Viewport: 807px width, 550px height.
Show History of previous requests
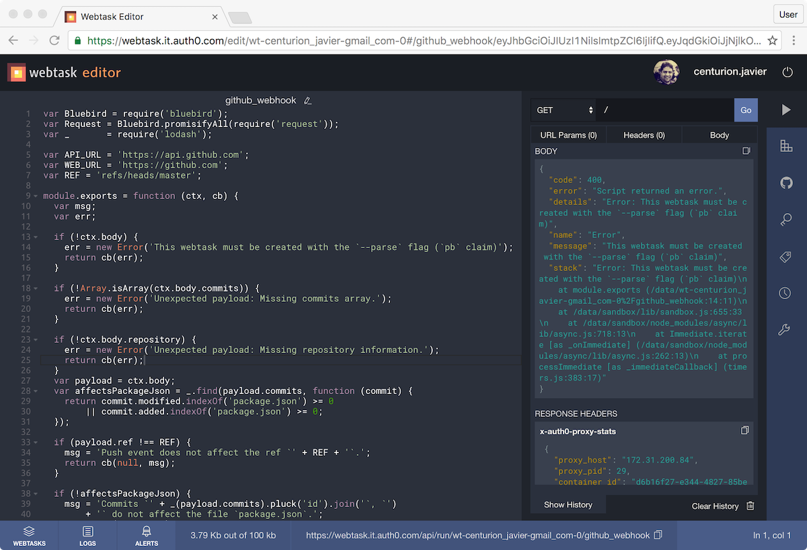click(x=568, y=504)
